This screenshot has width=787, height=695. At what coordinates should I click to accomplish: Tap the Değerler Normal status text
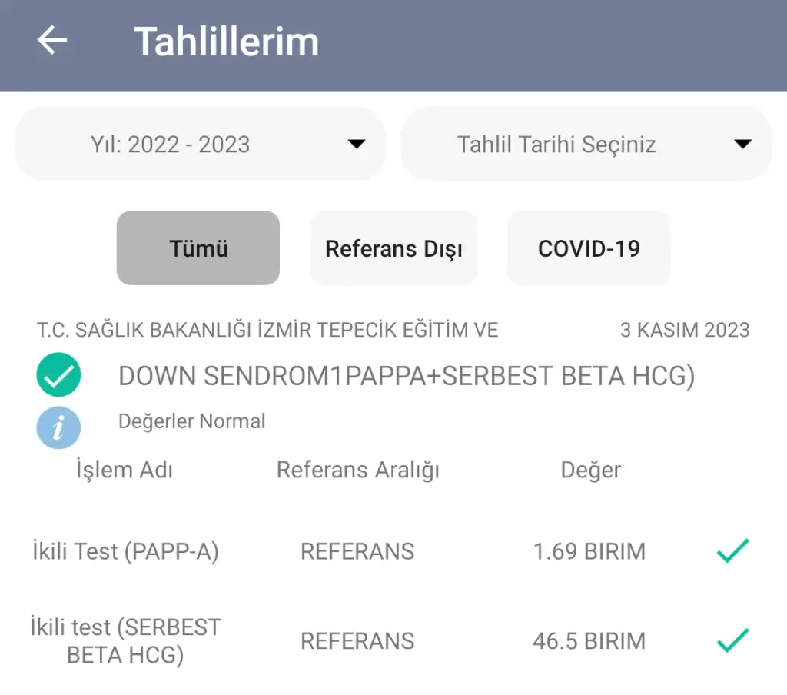point(192,421)
